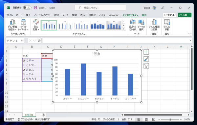197x125 pixels.
Task: Collapse the ribbon chevron
Action: (x=189, y=34)
